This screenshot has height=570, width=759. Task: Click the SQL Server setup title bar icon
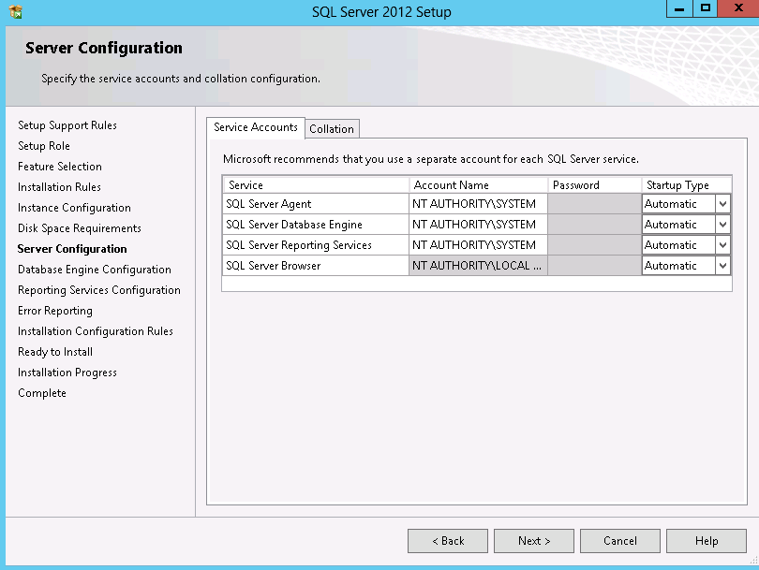pyautogui.click(x=16, y=11)
